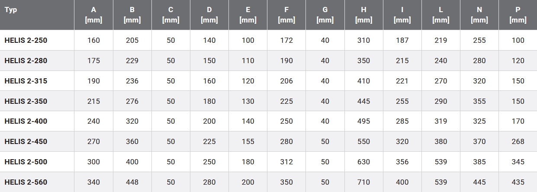Click the P [mm] column header
537x192 pixels.
pos(518,15)
